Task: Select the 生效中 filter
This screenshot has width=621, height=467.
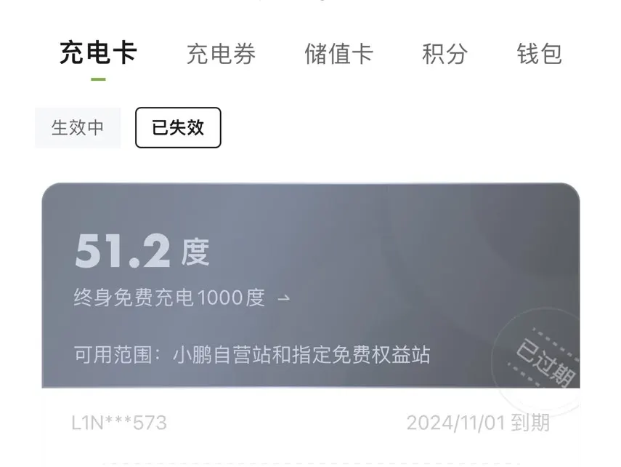Action: point(78,128)
